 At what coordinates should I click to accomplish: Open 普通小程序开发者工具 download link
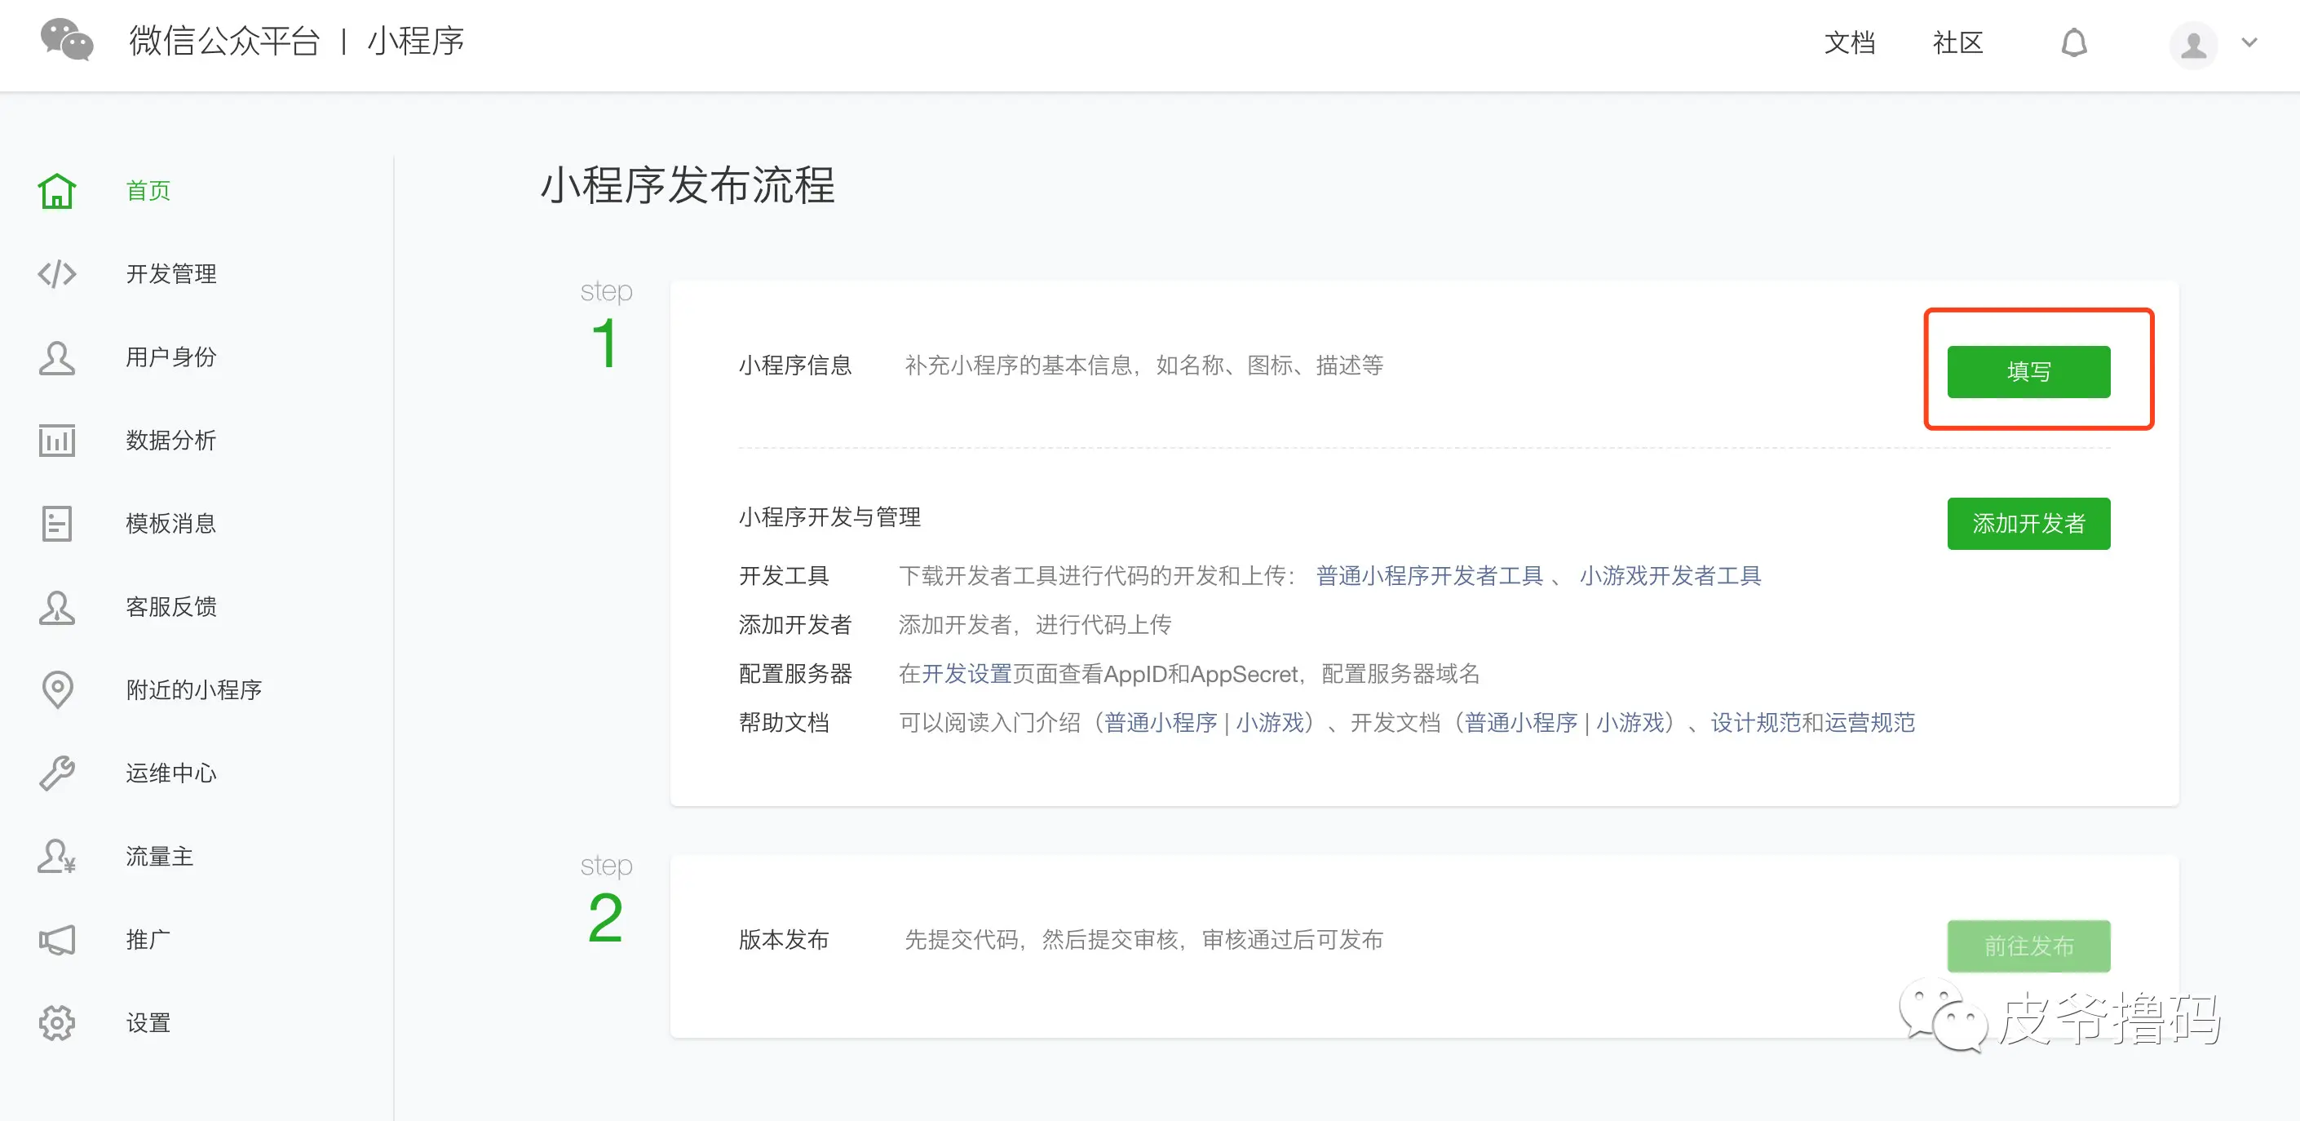click(1430, 576)
